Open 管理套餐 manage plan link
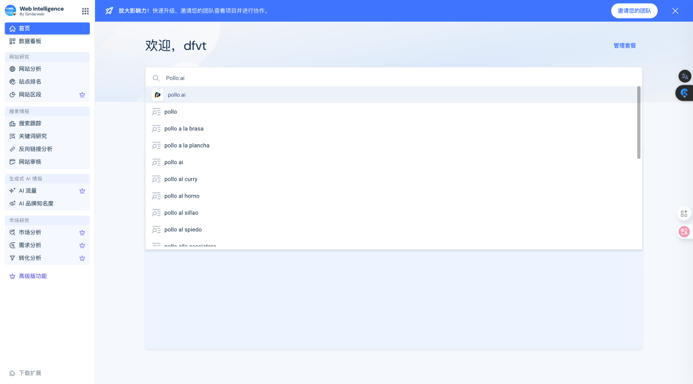 pyautogui.click(x=624, y=46)
